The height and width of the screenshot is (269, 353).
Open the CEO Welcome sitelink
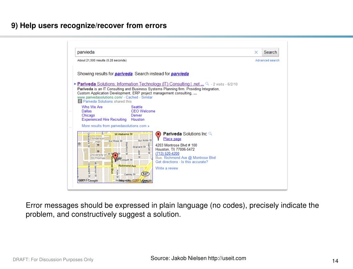[x=143, y=111]
